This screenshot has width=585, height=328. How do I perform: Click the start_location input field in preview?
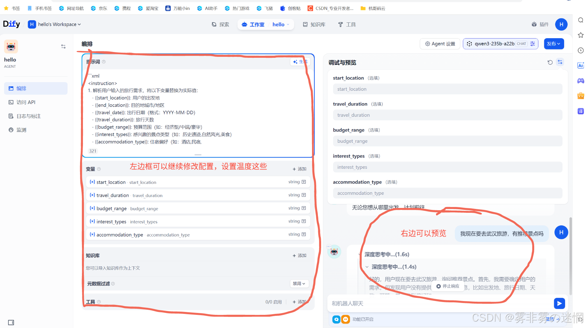tap(447, 89)
